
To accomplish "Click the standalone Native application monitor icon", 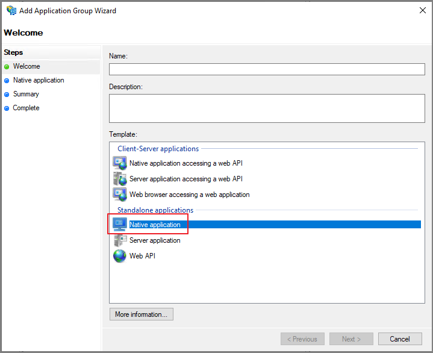I will tap(120, 225).
